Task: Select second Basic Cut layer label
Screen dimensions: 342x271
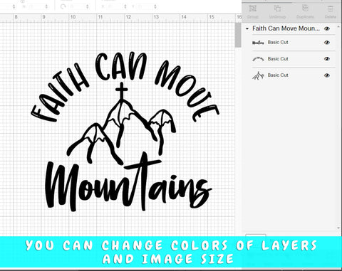Action: click(x=278, y=58)
